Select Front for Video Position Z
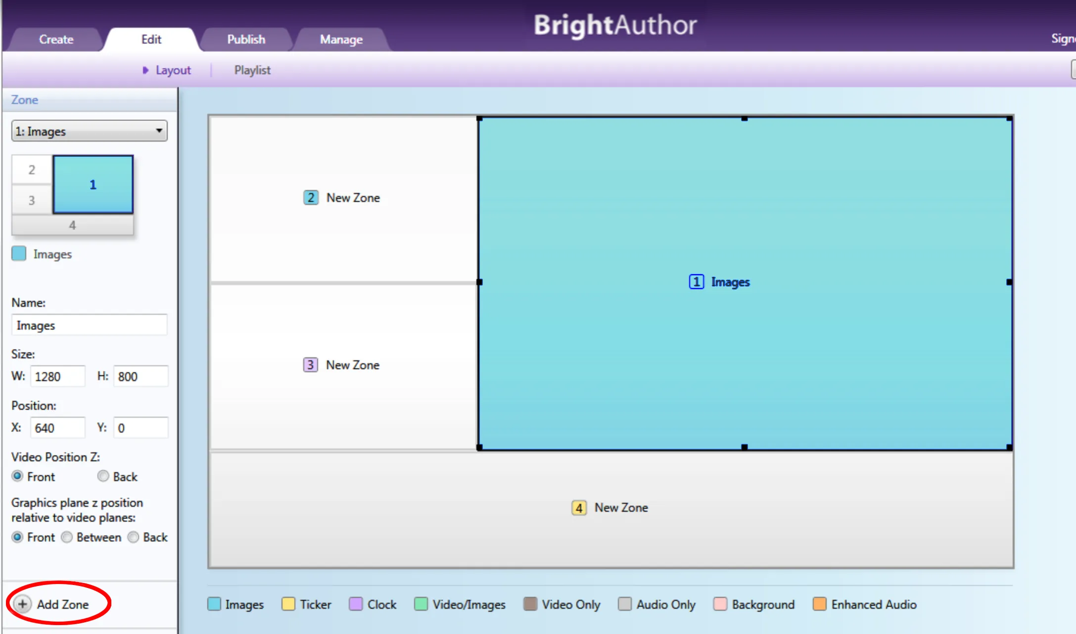This screenshot has height=634, width=1076. coord(17,476)
